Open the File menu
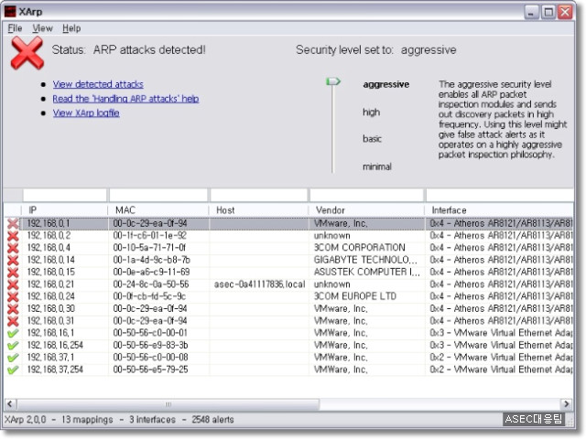Viewport: 586px width, 439px height. [x=15, y=28]
